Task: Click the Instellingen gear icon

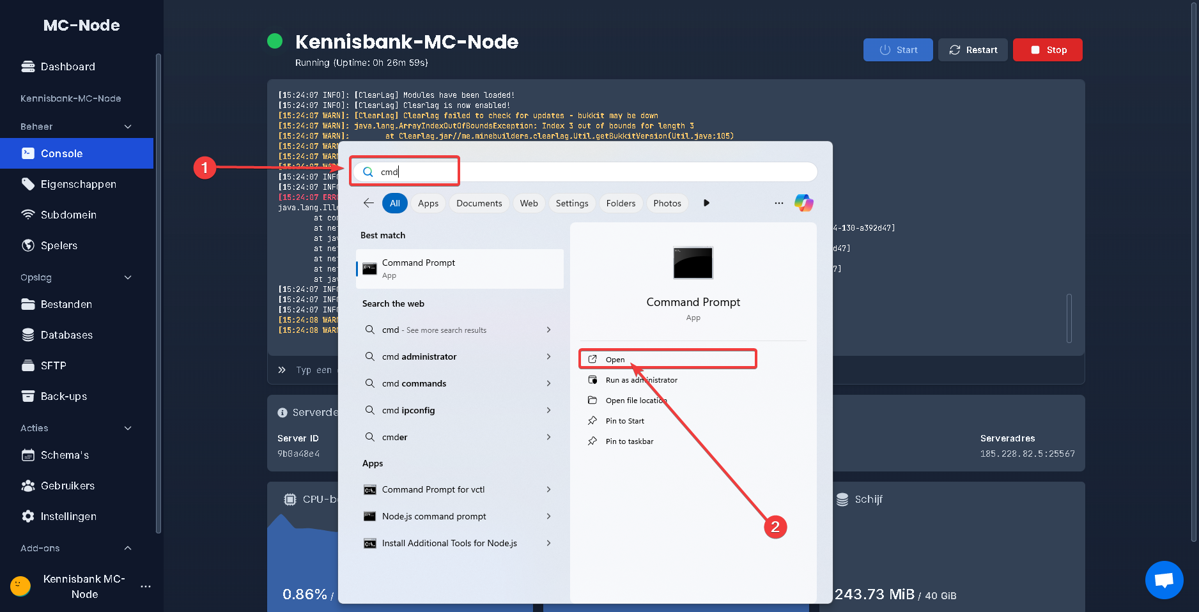Action: (28, 516)
